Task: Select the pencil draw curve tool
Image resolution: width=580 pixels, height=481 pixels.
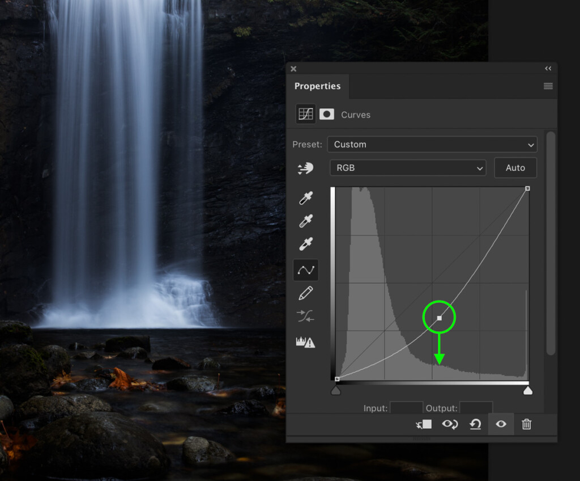Action: point(306,293)
